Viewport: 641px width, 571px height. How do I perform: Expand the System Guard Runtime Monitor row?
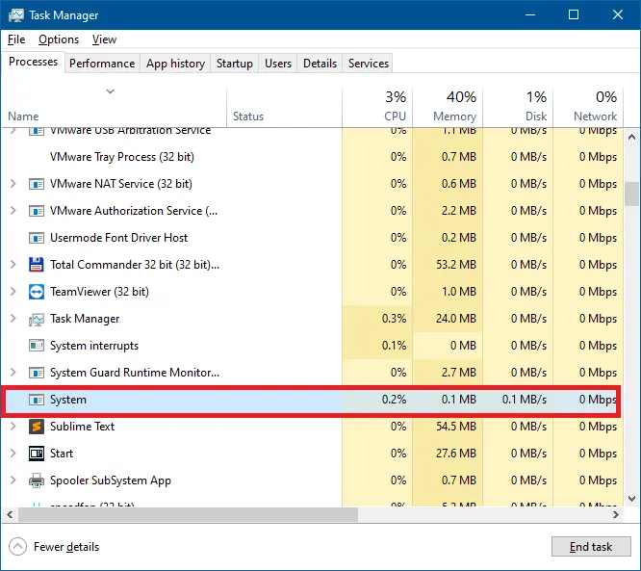tap(13, 373)
